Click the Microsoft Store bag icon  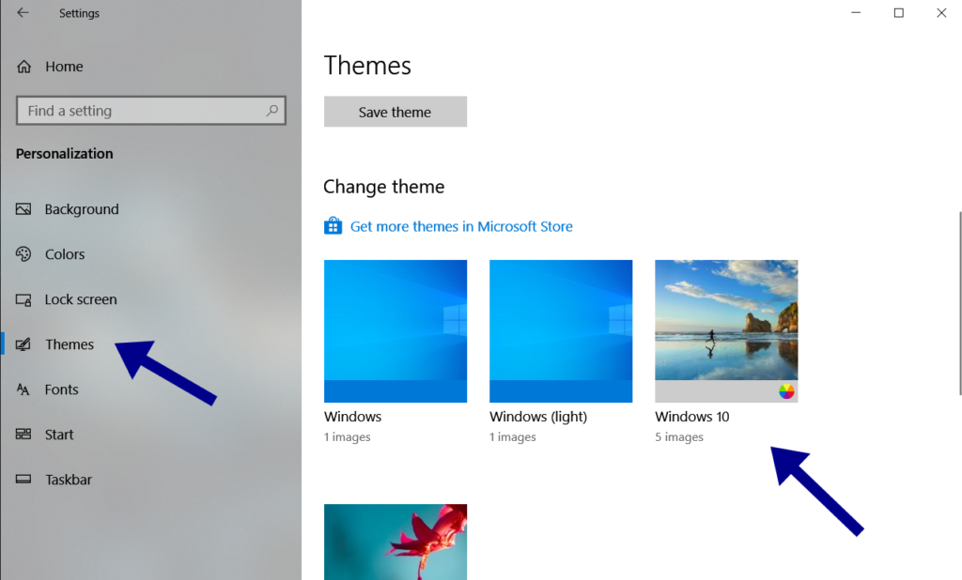coord(333,225)
